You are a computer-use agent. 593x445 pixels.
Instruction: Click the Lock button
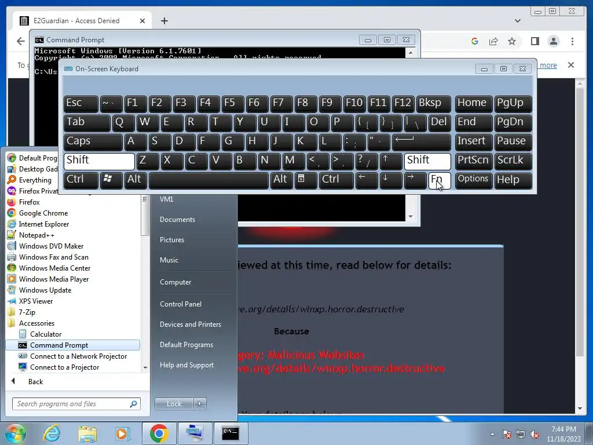174,404
